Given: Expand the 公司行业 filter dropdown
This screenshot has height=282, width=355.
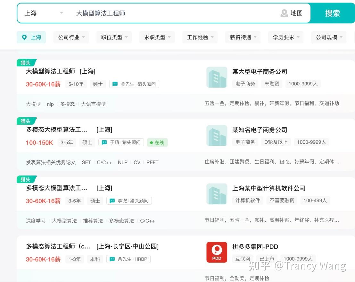Looking at the screenshot, I should tap(71, 37).
